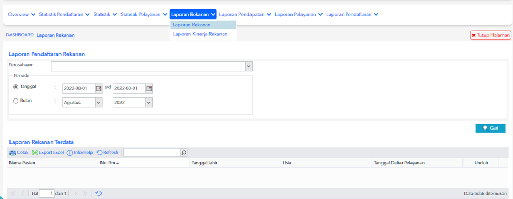Expand the Statistik Pelayanan menu
Screen dimensions: 513x199
point(144,14)
